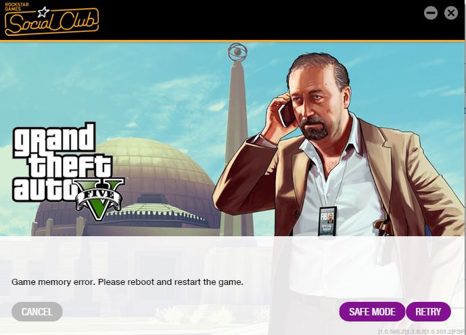Click the orange divider line under the header
The height and width of the screenshot is (335, 466).
232,41
